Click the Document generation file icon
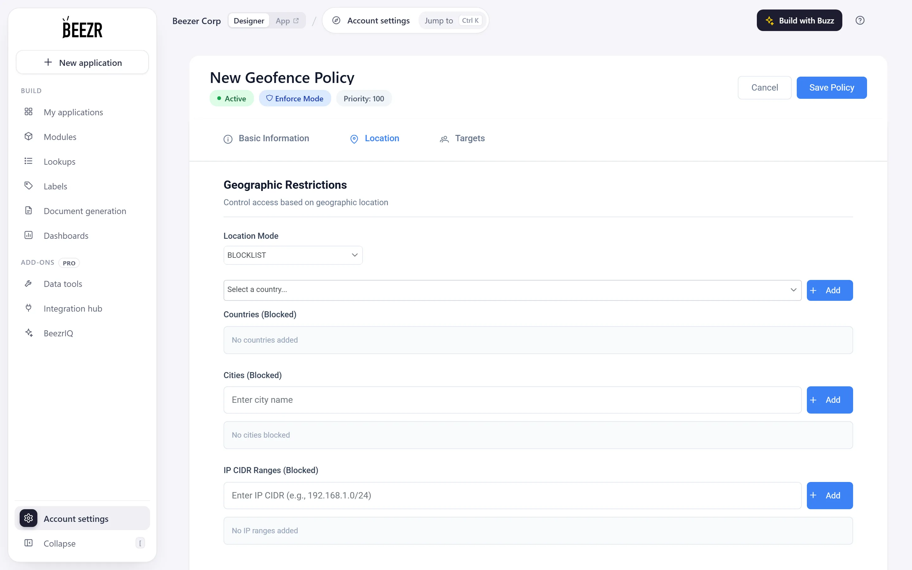This screenshot has width=912, height=570. pos(28,211)
